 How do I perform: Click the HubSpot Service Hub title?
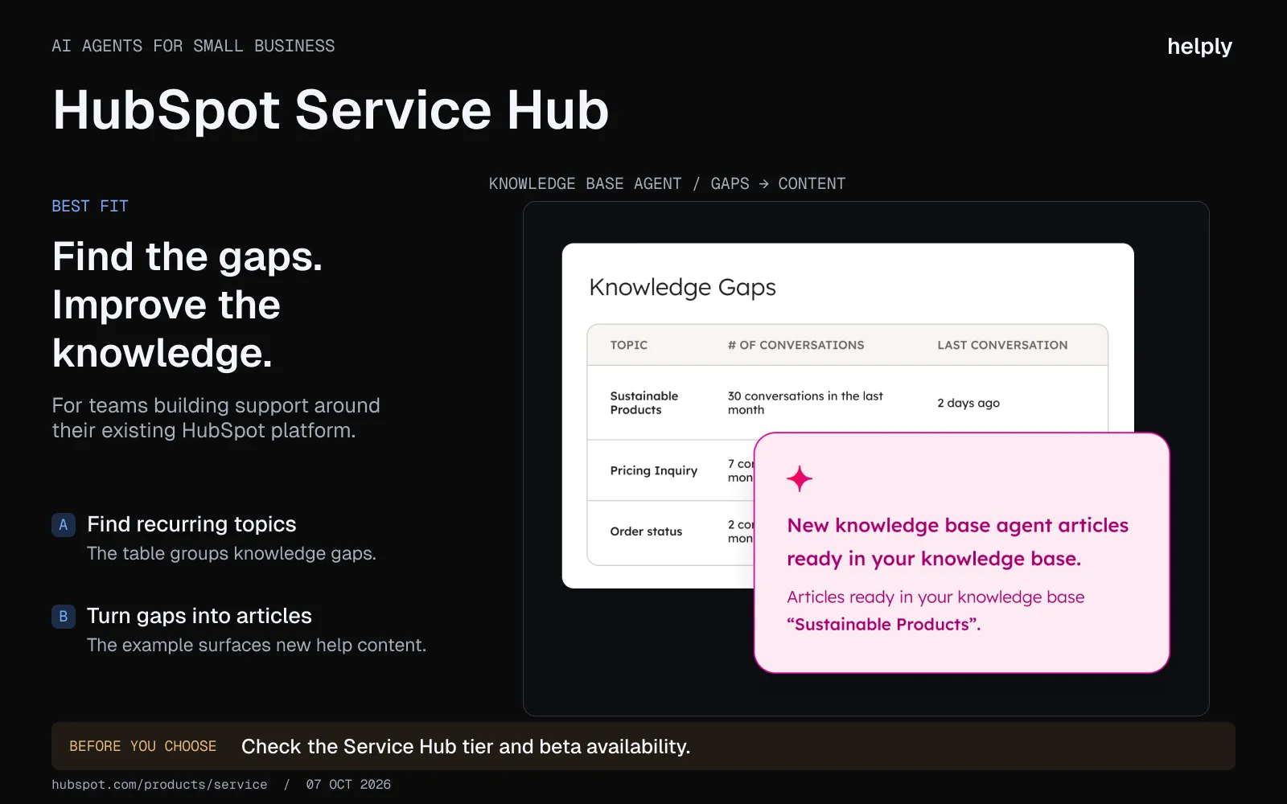331,110
